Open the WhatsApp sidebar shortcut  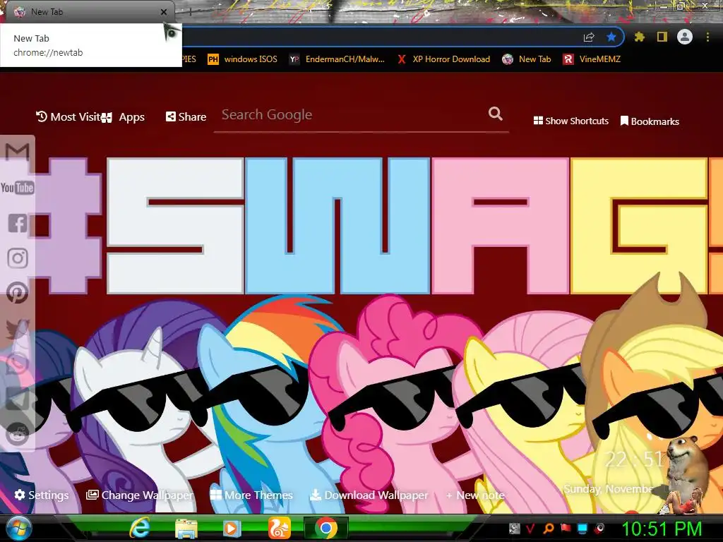coord(17,363)
